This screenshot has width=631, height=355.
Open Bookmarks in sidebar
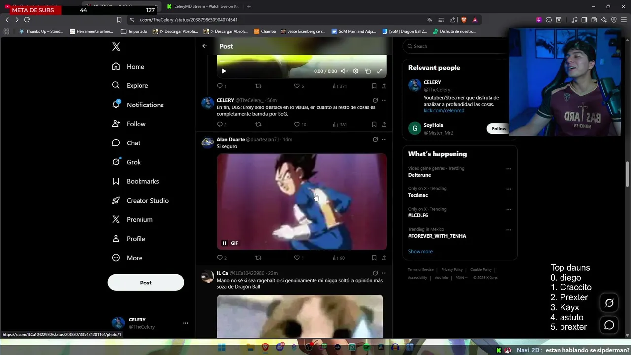click(x=136, y=181)
